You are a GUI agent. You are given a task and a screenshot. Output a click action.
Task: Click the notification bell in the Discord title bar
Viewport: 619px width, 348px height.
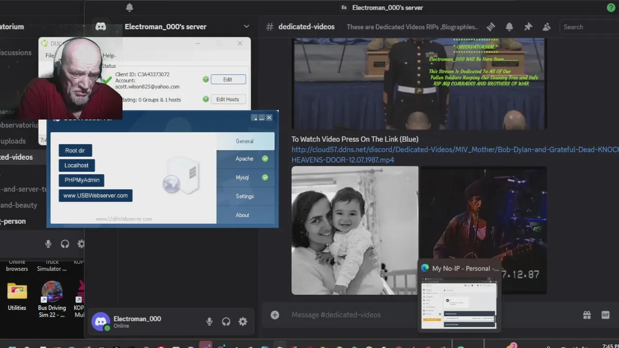click(x=129, y=7)
